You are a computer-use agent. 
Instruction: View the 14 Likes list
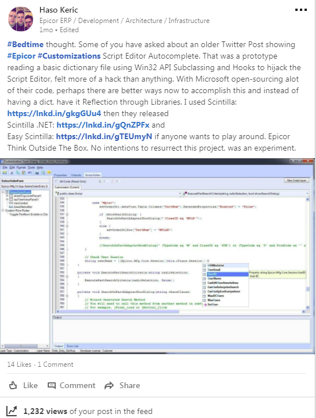click(19, 365)
